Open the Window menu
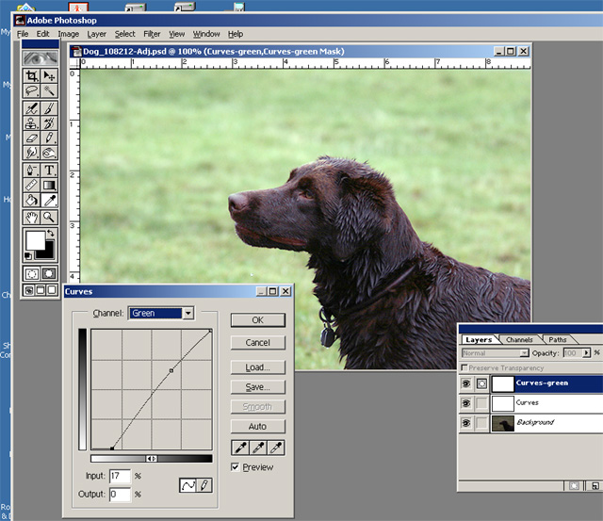603x521 pixels. (x=206, y=34)
